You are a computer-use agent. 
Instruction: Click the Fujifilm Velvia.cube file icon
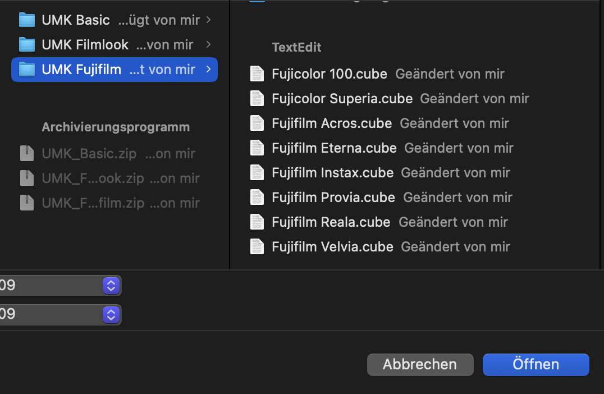257,246
